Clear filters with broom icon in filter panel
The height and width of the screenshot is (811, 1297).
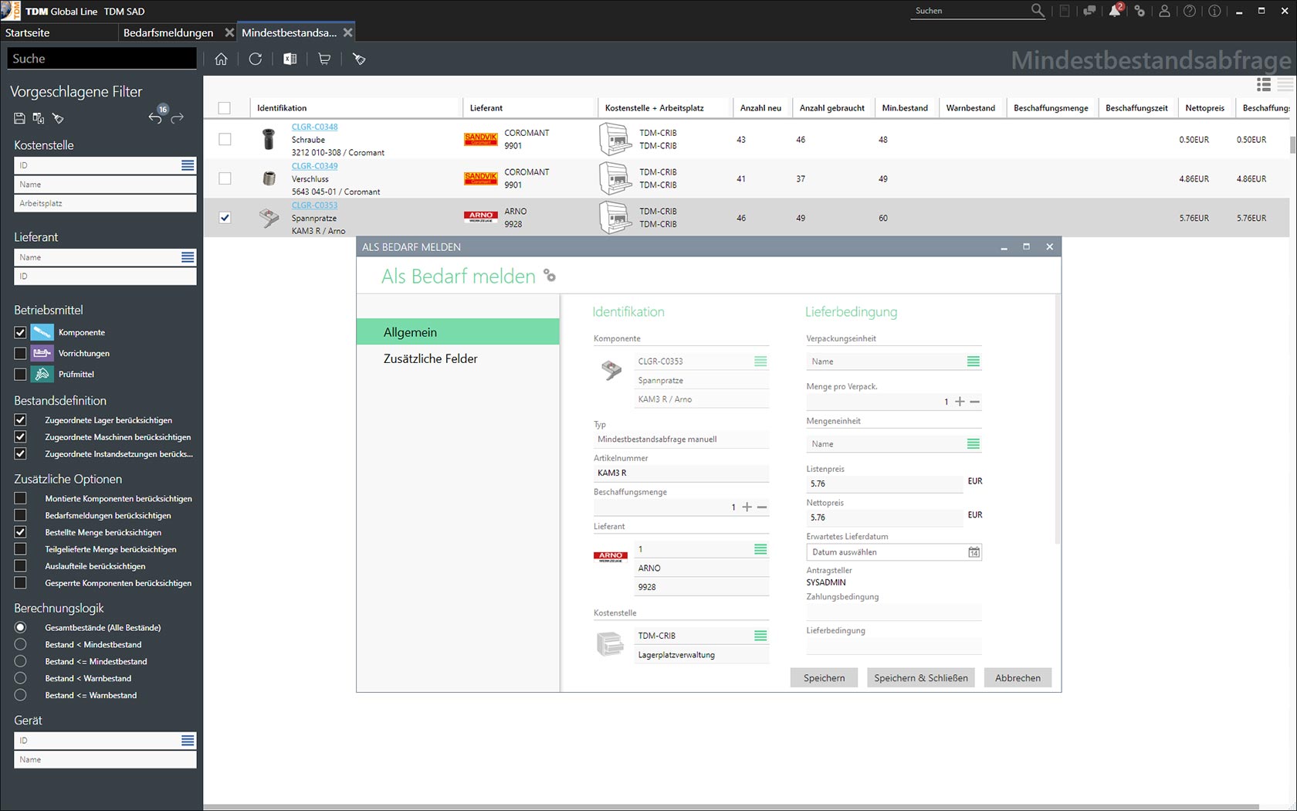(58, 118)
